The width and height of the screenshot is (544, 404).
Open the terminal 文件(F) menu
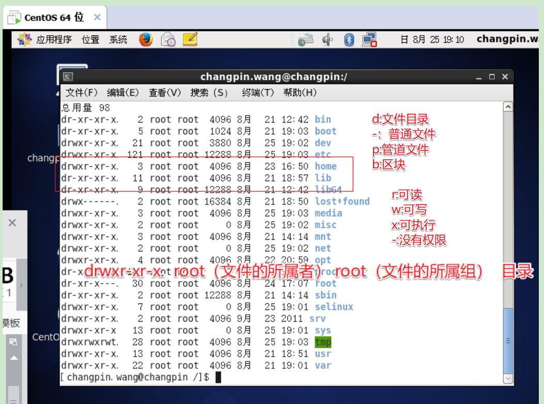(82, 92)
